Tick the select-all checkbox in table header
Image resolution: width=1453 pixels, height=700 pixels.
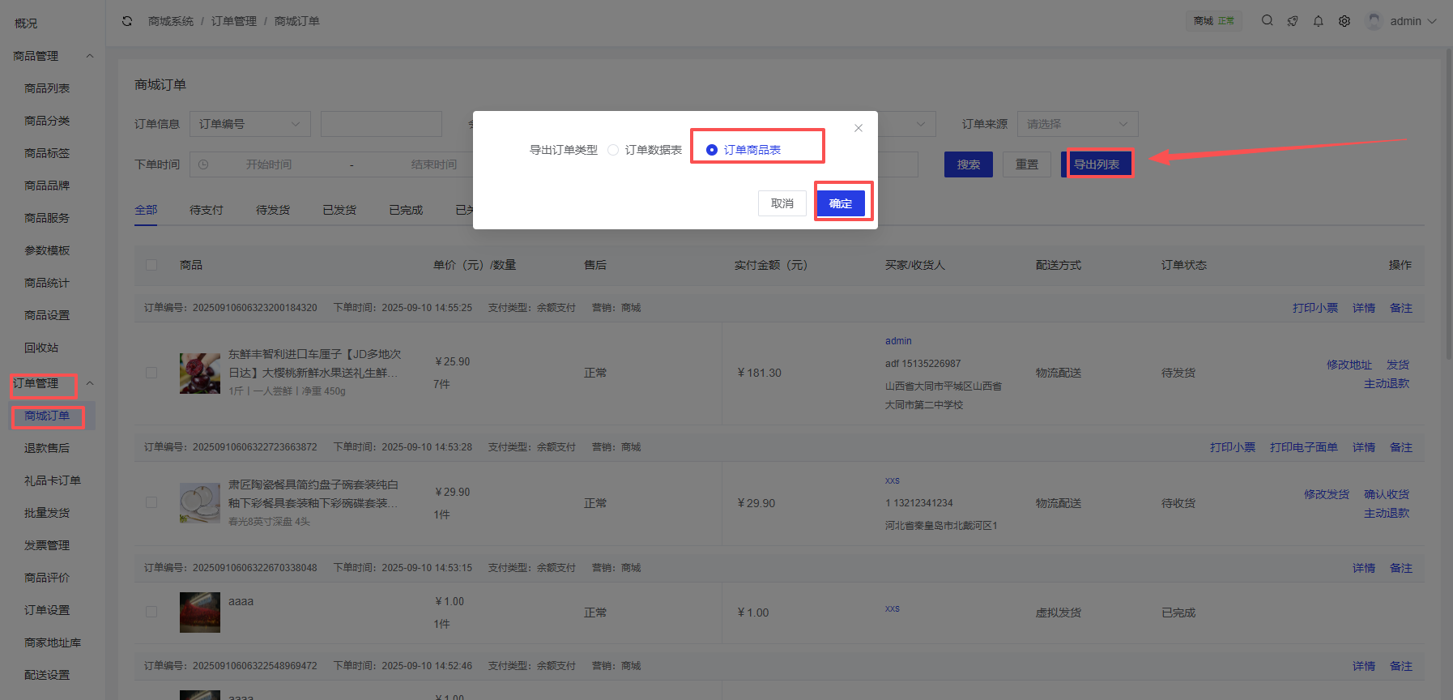click(151, 265)
